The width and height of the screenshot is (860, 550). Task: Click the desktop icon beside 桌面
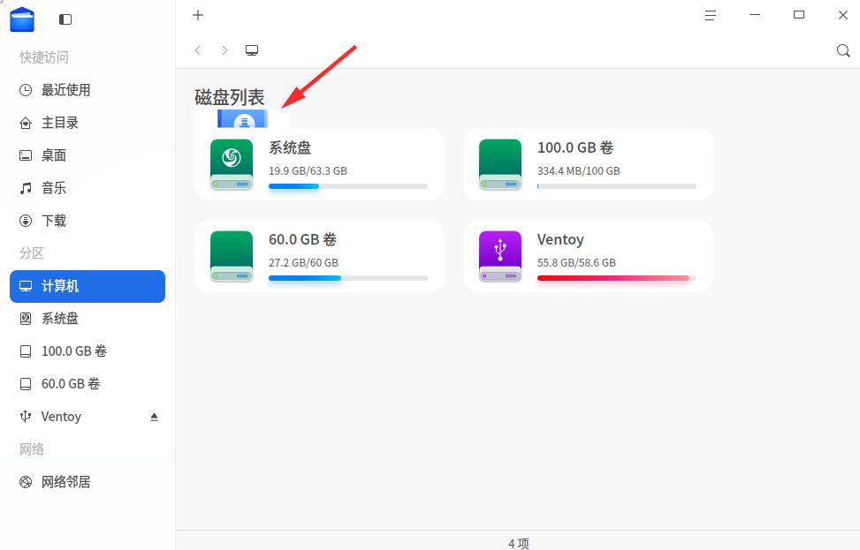tap(26, 155)
